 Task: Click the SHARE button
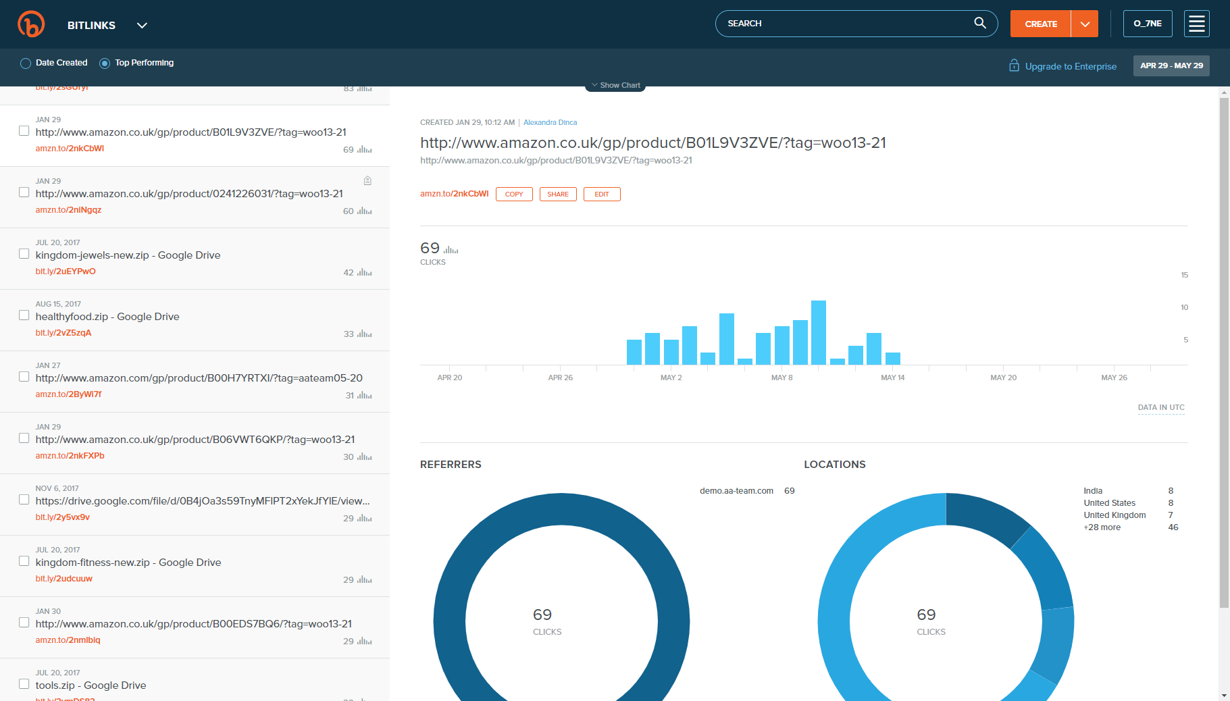point(558,194)
